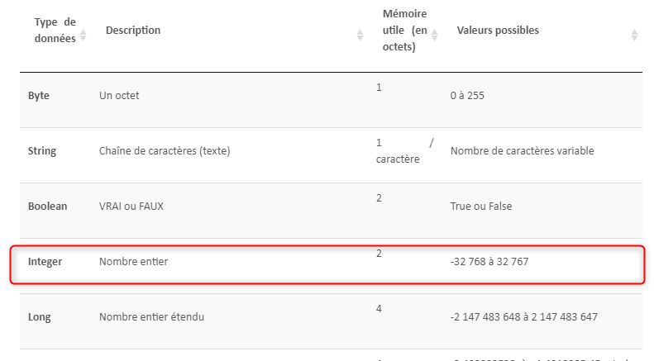Select the Description column header text
This screenshot has width=654, height=361.
[x=133, y=31]
